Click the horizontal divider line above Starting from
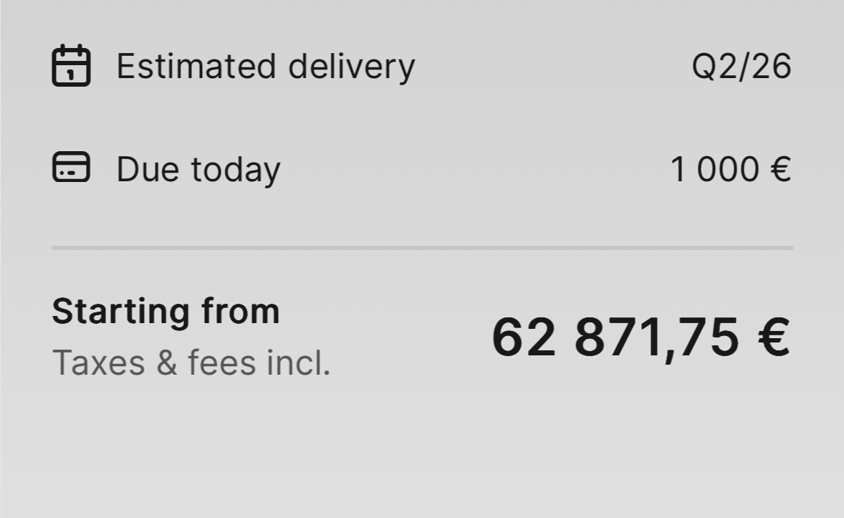Viewport: 844px width, 518px height. [422, 248]
